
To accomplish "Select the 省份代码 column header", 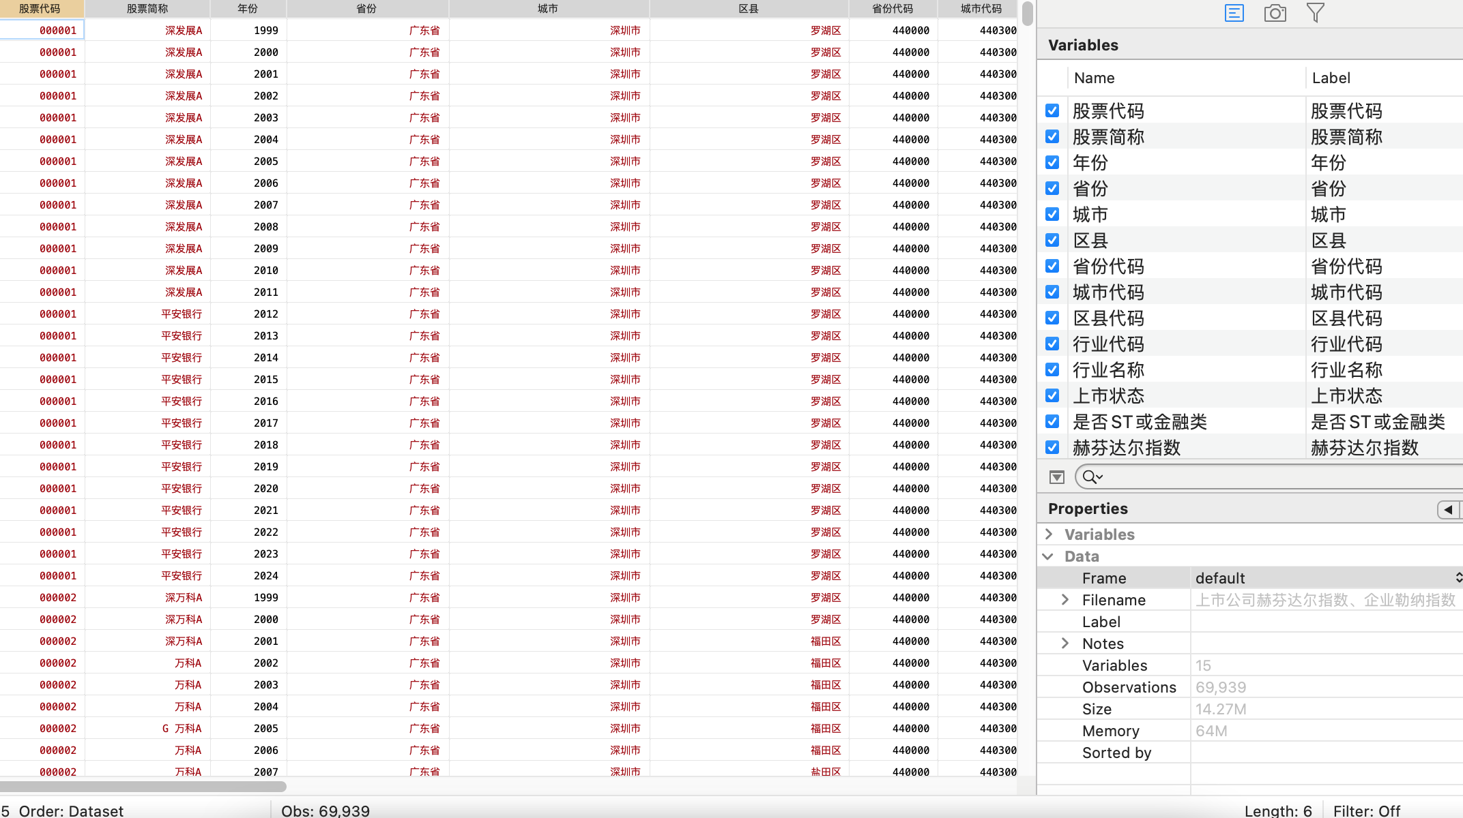I will pos(893,9).
